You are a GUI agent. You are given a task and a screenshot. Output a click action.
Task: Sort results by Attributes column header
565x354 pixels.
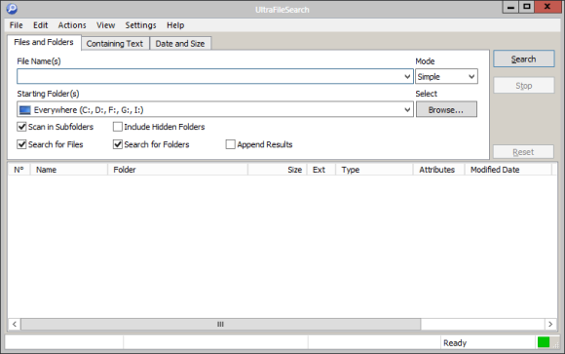coord(438,170)
